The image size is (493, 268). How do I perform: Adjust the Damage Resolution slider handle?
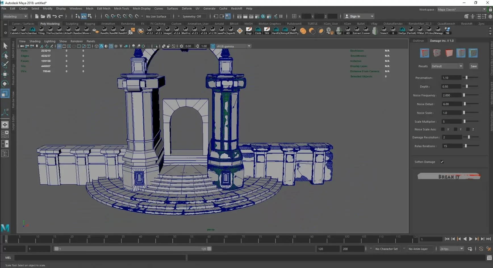click(469, 137)
